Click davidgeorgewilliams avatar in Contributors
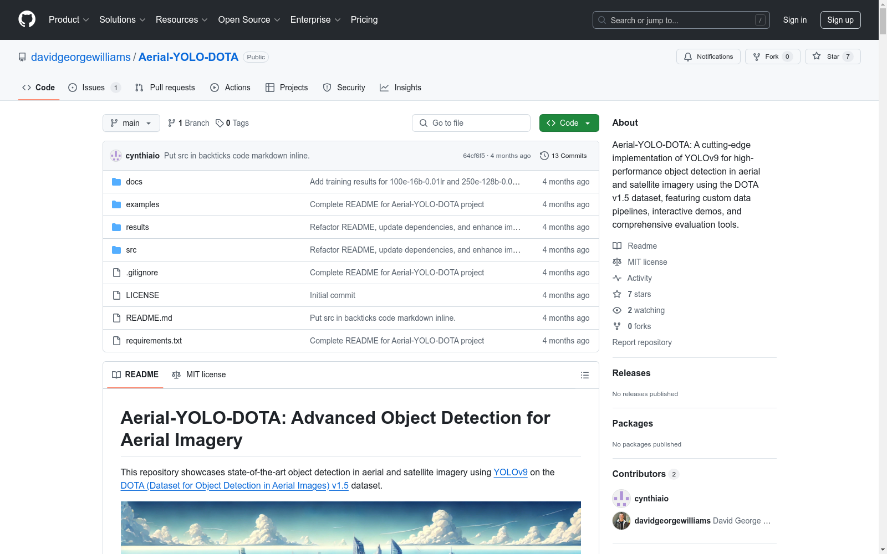 [x=621, y=521]
